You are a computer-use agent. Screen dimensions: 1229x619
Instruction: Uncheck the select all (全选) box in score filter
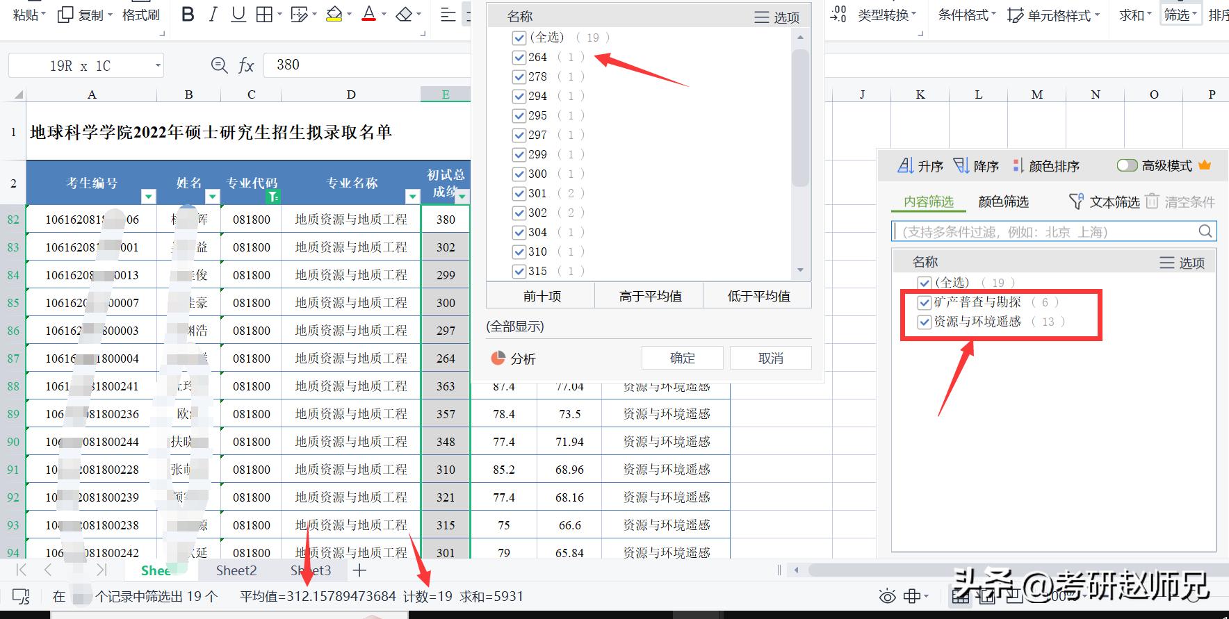click(x=519, y=38)
